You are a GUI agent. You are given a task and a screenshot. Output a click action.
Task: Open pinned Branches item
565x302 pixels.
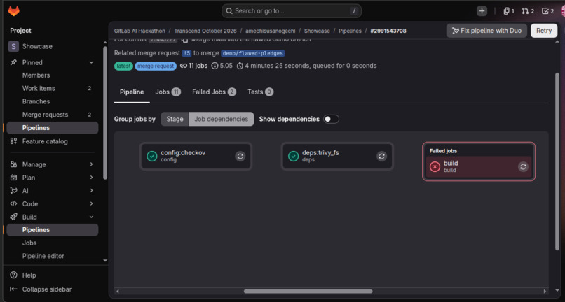pos(53,102)
